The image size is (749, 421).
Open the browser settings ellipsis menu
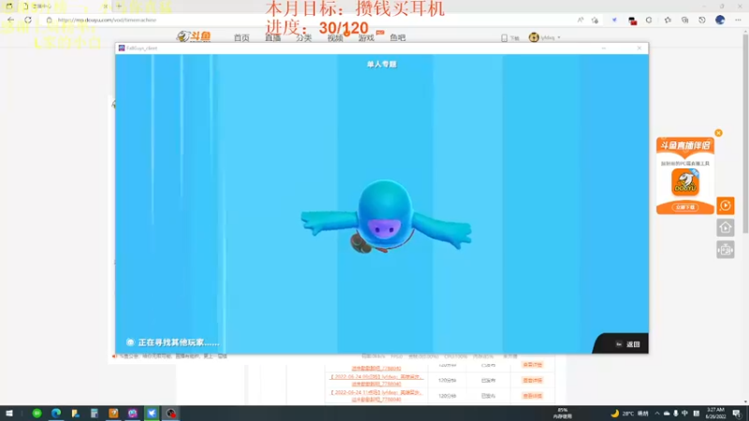pos(738,20)
